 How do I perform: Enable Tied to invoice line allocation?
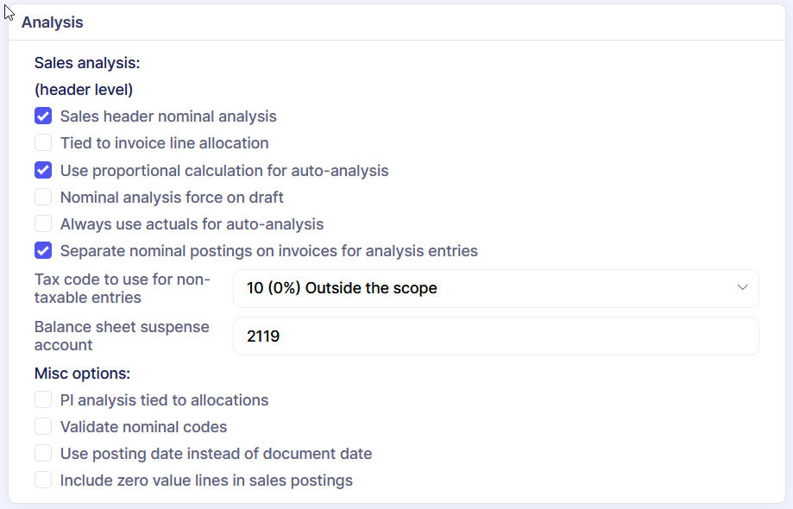[x=43, y=143]
